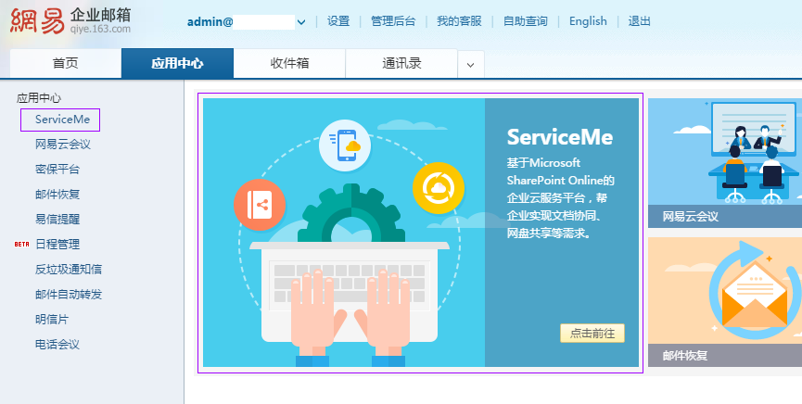This screenshot has height=404, width=802.
Task: Go to the 通讯录 tab
Action: click(x=401, y=63)
